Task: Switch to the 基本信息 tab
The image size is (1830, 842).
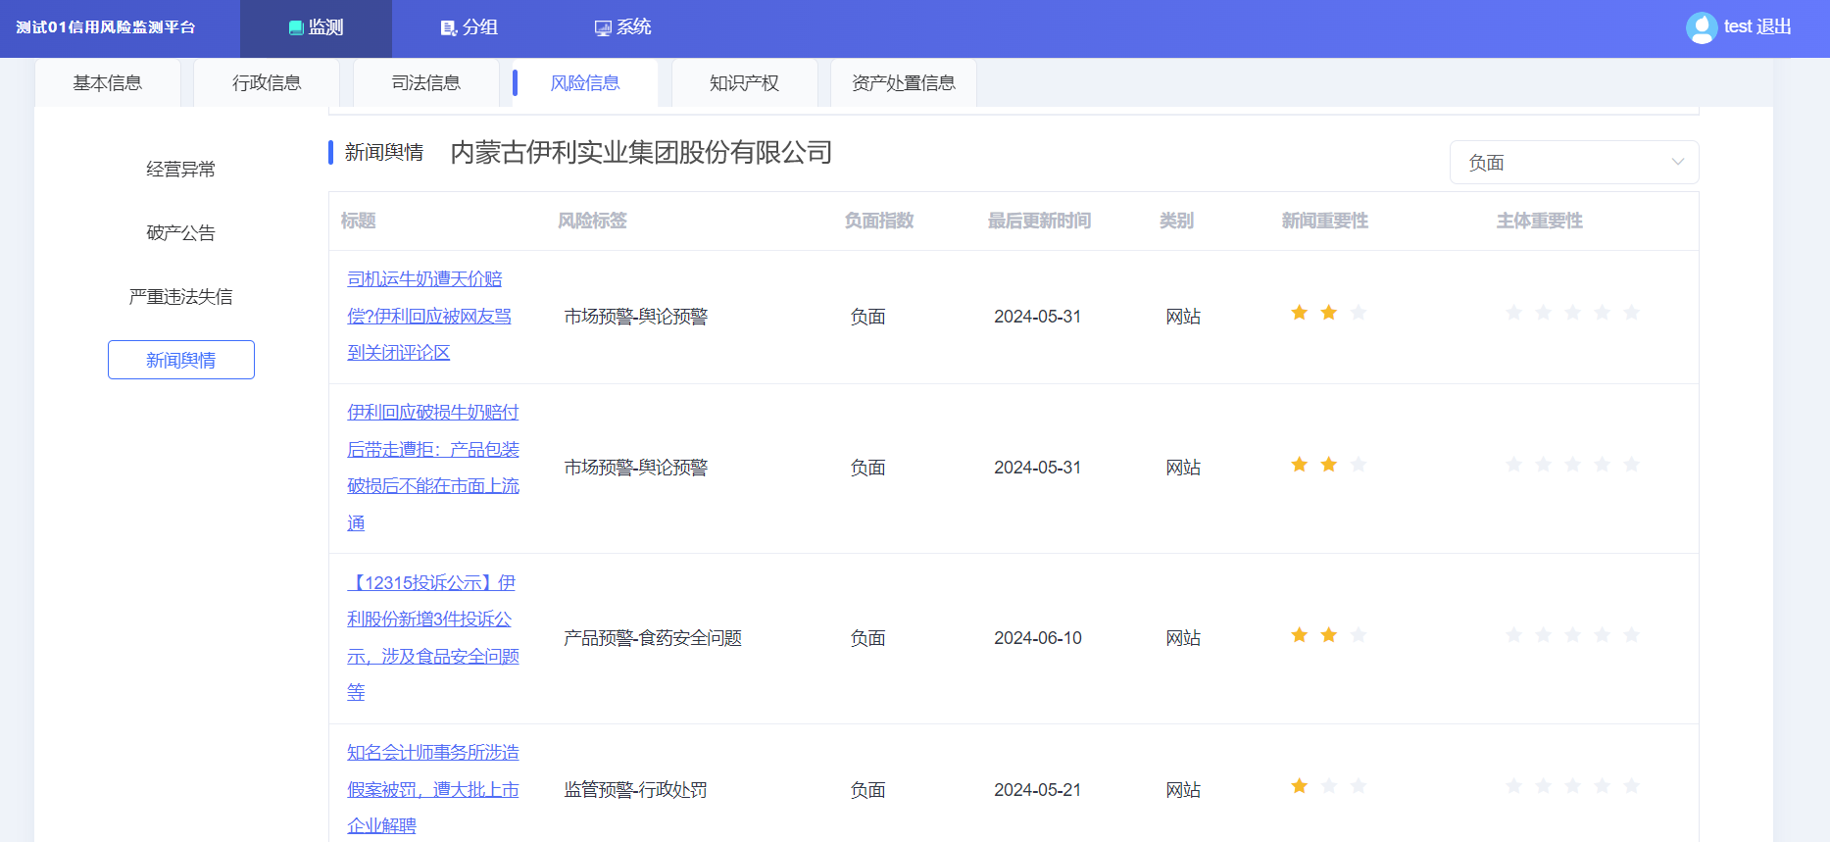Action: click(x=108, y=83)
